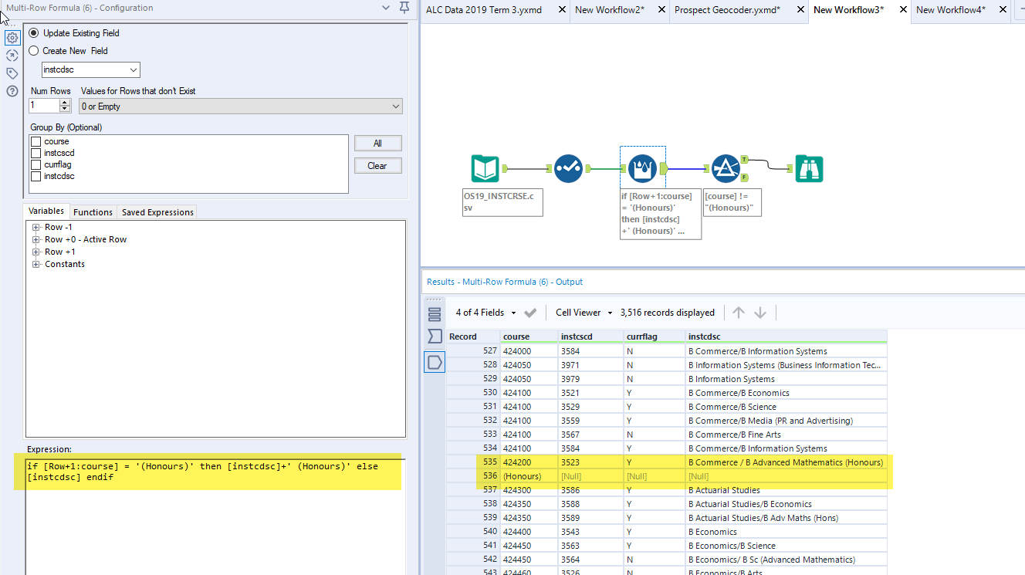Select the Update Existing Field radio button
This screenshot has height=575, width=1025.
32,32
